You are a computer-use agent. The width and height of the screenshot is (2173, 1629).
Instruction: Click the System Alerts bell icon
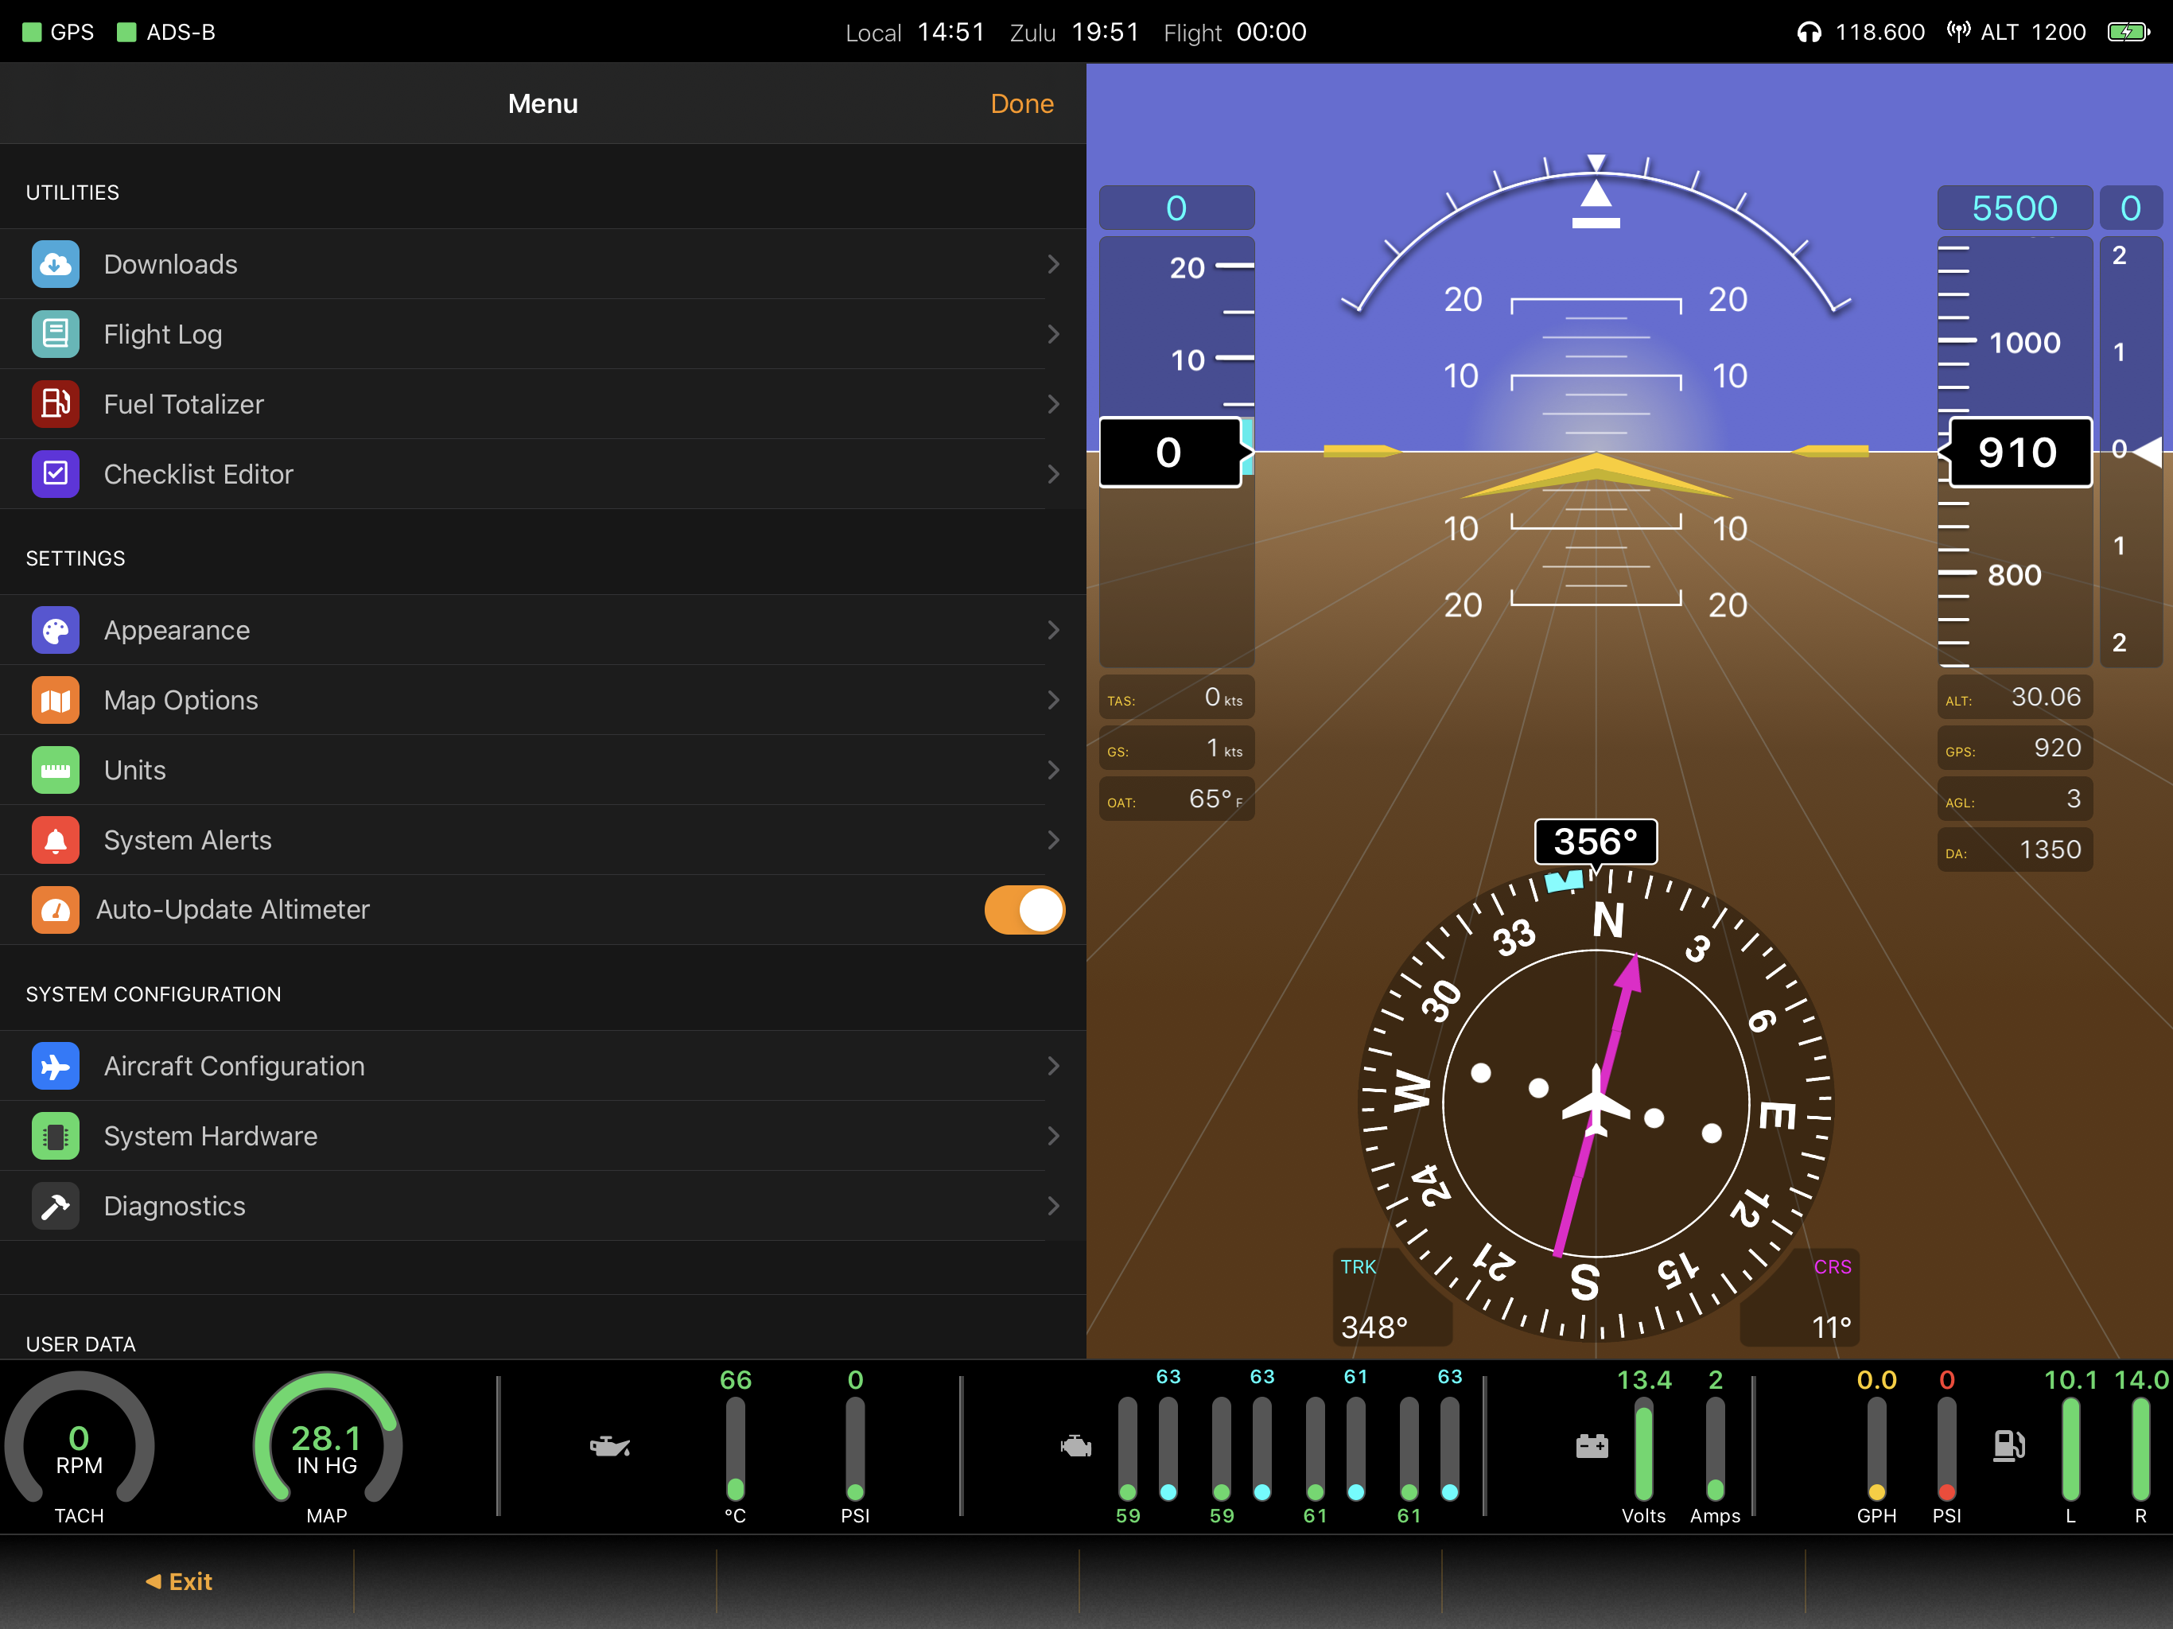(56, 840)
